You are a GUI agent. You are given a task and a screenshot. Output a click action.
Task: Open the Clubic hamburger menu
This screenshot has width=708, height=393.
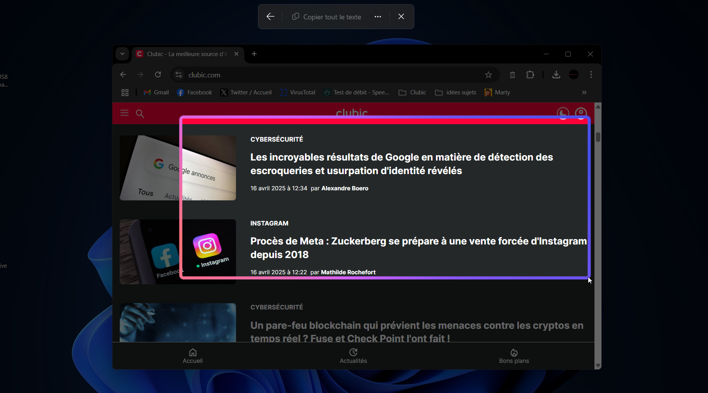point(124,113)
